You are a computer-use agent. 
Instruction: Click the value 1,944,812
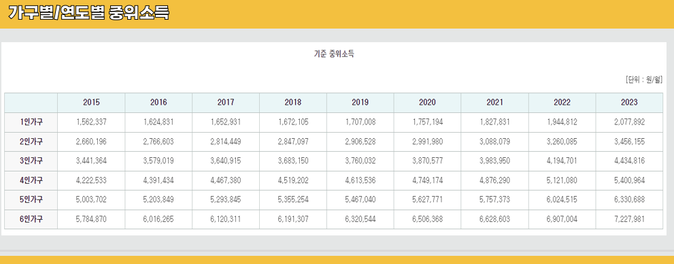(x=562, y=122)
